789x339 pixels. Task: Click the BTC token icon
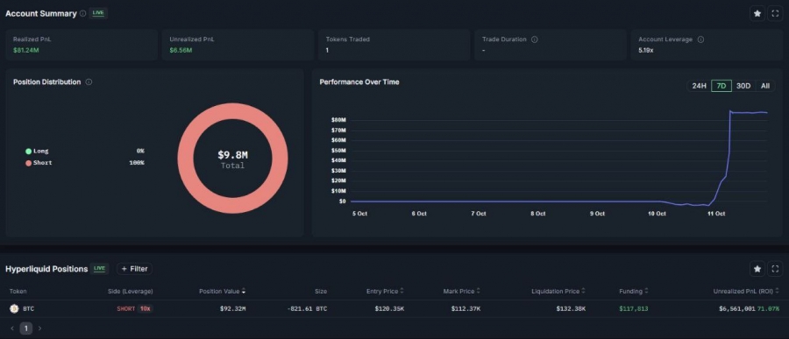14,309
